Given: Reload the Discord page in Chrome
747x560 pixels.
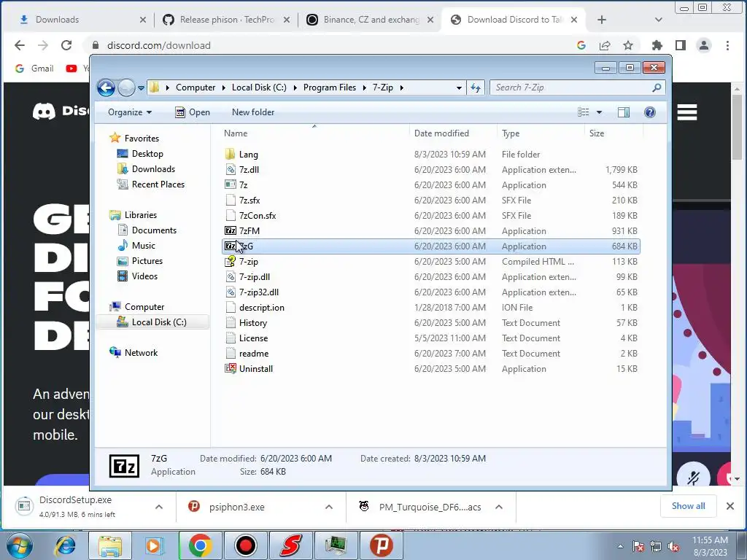Looking at the screenshot, I should pos(66,45).
